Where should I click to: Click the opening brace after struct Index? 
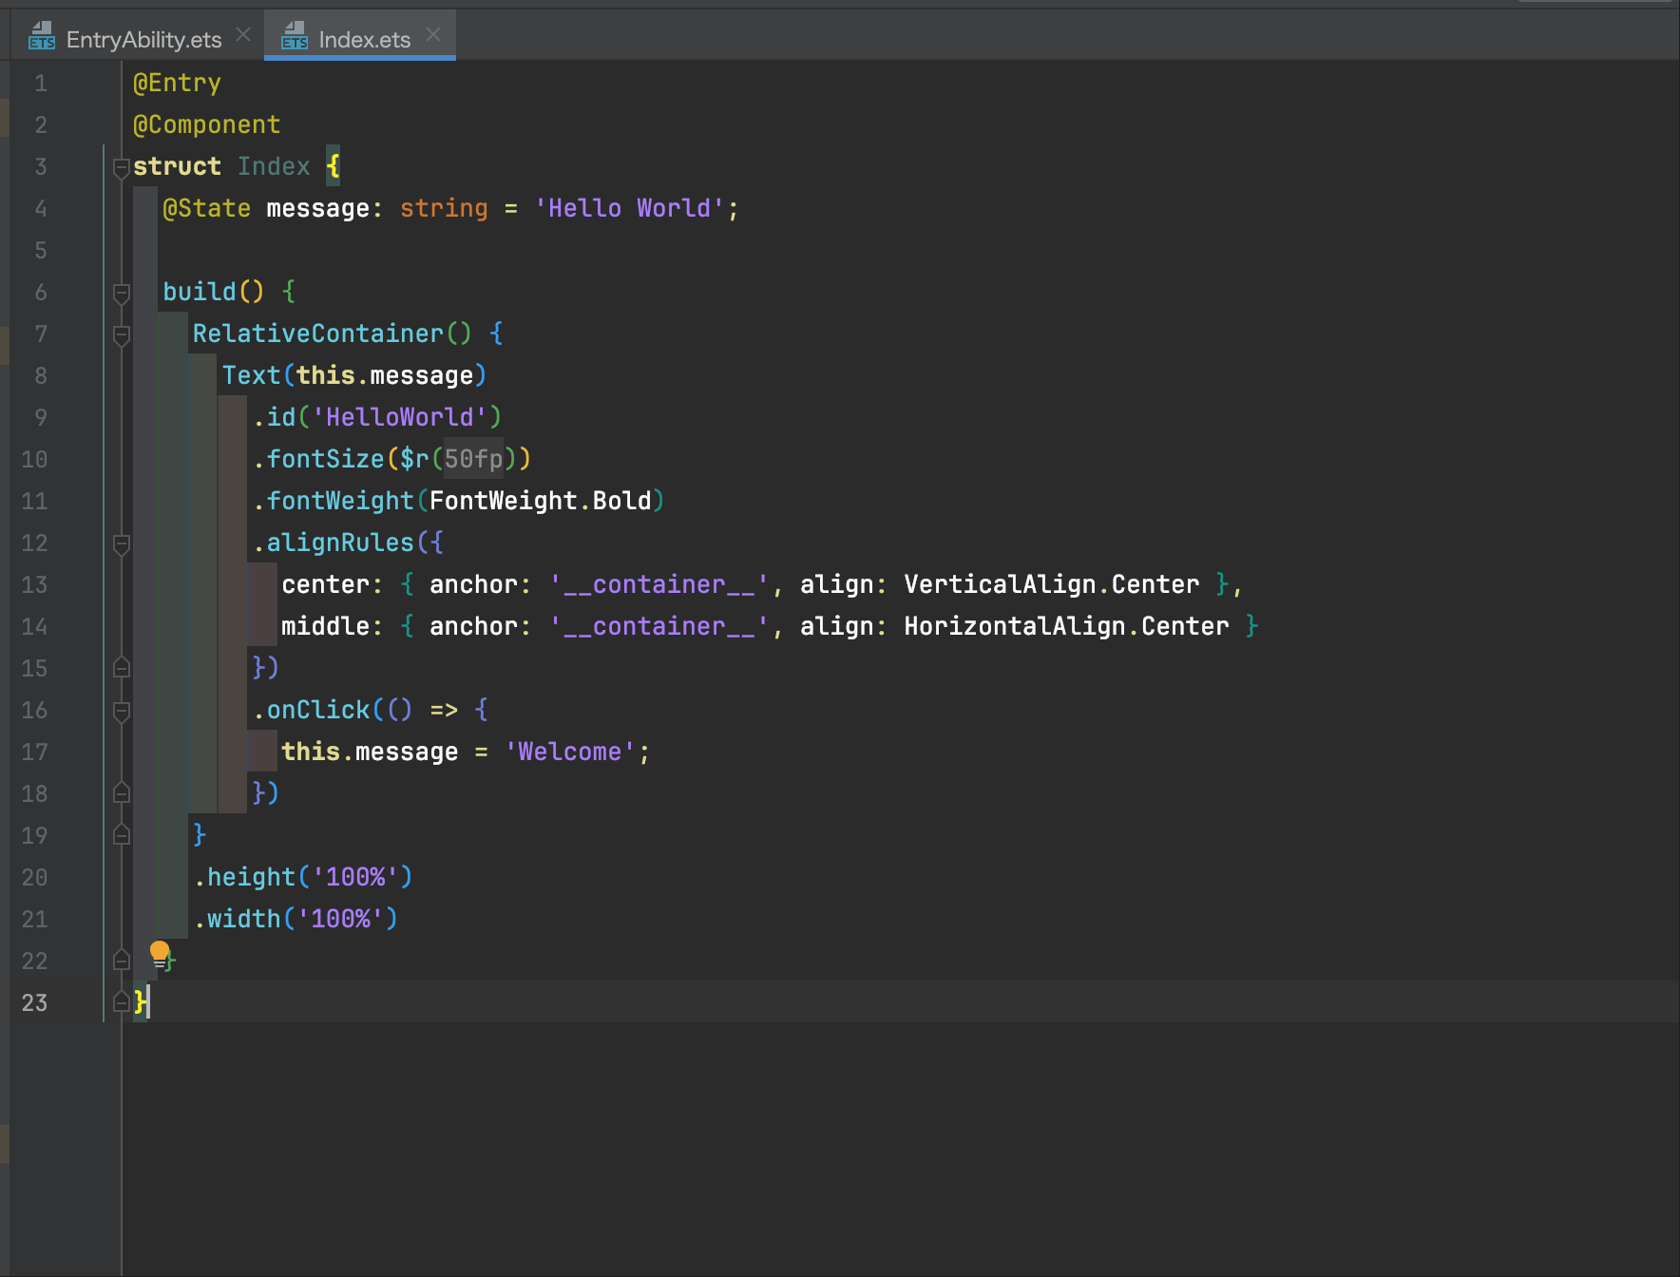point(333,166)
